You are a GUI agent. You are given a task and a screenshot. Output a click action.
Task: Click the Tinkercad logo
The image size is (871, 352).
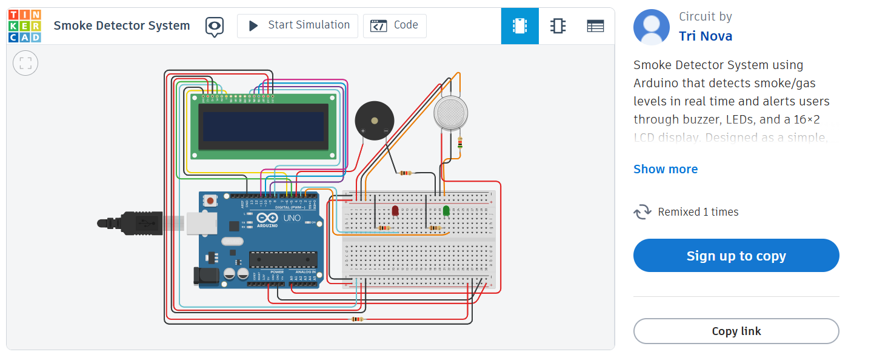[x=25, y=25]
